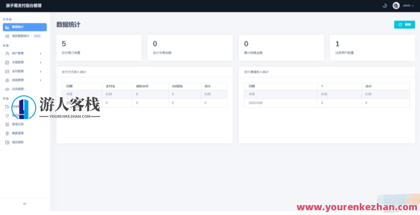The width and height of the screenshot is (420, 215).
Task: Expand the 系统管理 submenu chevron
Action: point(40,80)
